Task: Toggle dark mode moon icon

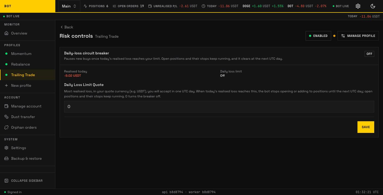Action: pos(373,6)
